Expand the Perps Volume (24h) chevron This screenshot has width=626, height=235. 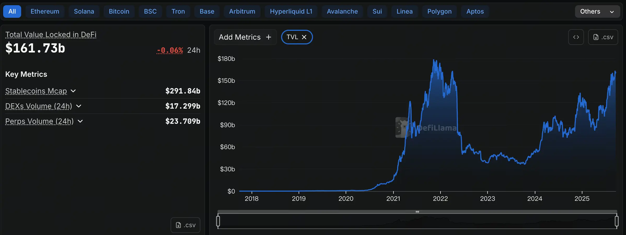tap(80, 121)
